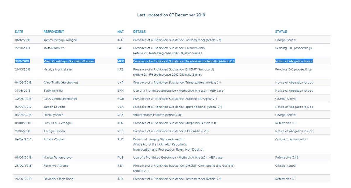Click the RESPONDENT column header

pos(54,32)
